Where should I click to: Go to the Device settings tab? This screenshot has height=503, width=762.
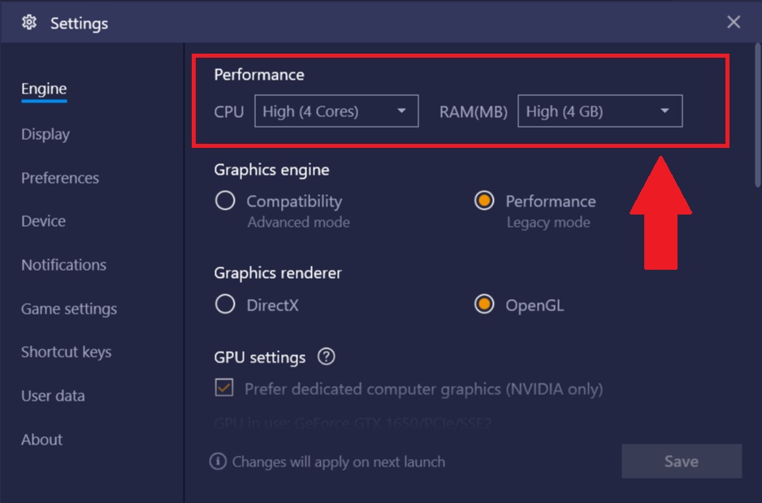43,221
